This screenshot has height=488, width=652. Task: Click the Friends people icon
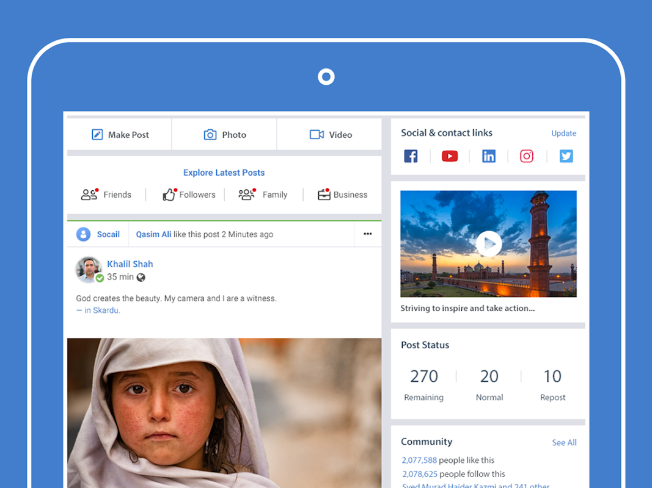point(89,194)
